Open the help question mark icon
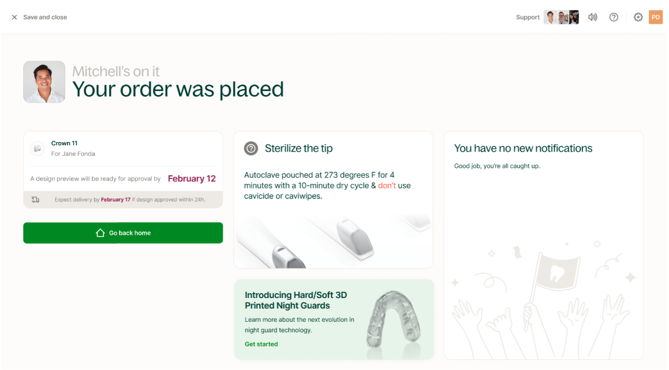 click(614, 18)
